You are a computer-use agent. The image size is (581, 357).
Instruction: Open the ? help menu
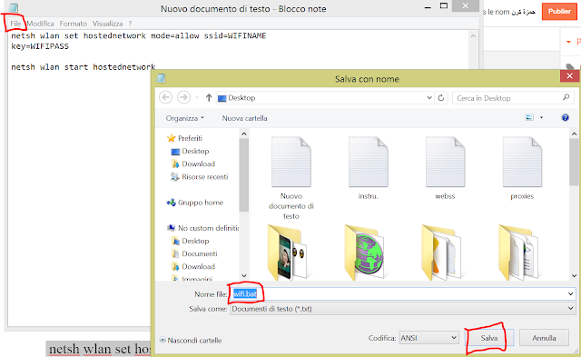pos(130,24)
